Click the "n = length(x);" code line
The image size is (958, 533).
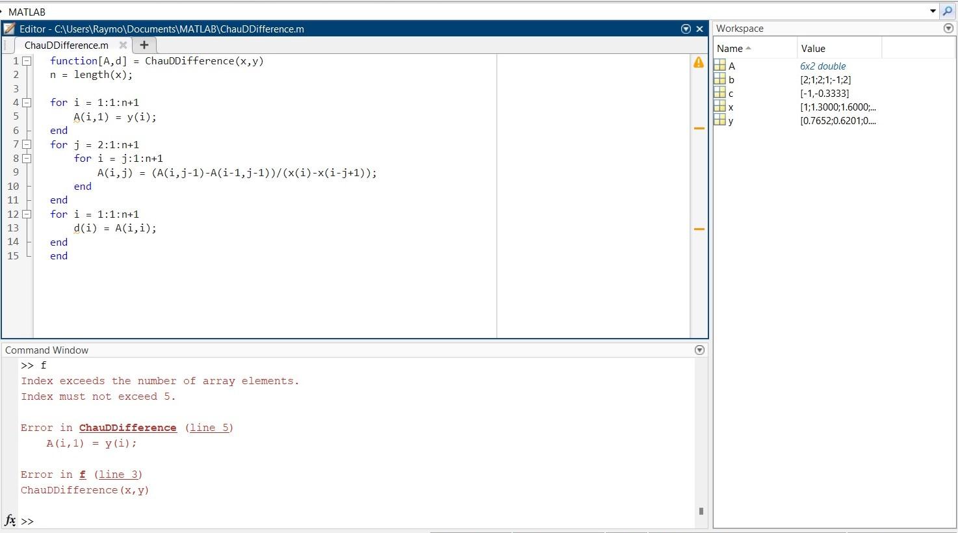click(91, 75)
